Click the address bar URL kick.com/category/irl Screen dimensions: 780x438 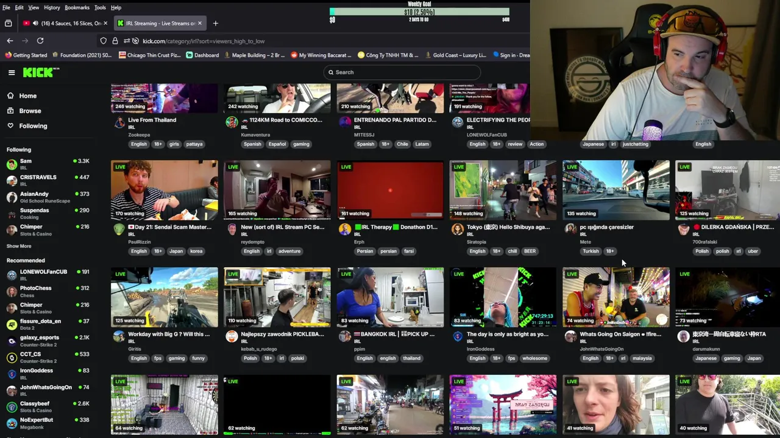coord(204,41)
